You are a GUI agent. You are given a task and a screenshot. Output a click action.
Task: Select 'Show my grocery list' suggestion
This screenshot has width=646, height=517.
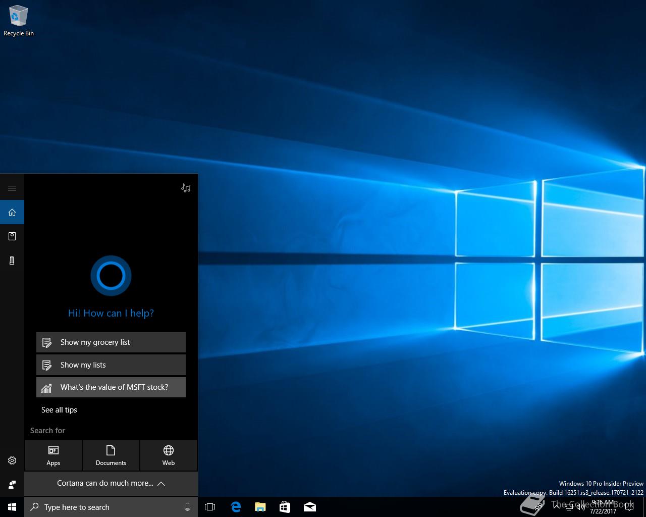(111, 342)
